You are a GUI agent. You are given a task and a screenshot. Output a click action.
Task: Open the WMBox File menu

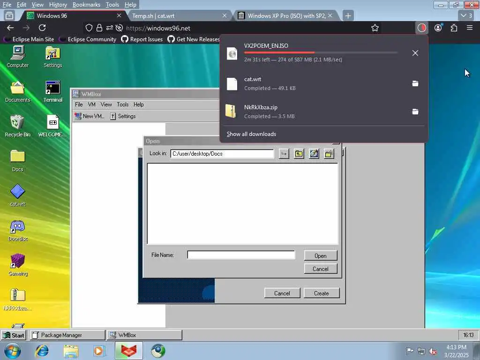79,105
